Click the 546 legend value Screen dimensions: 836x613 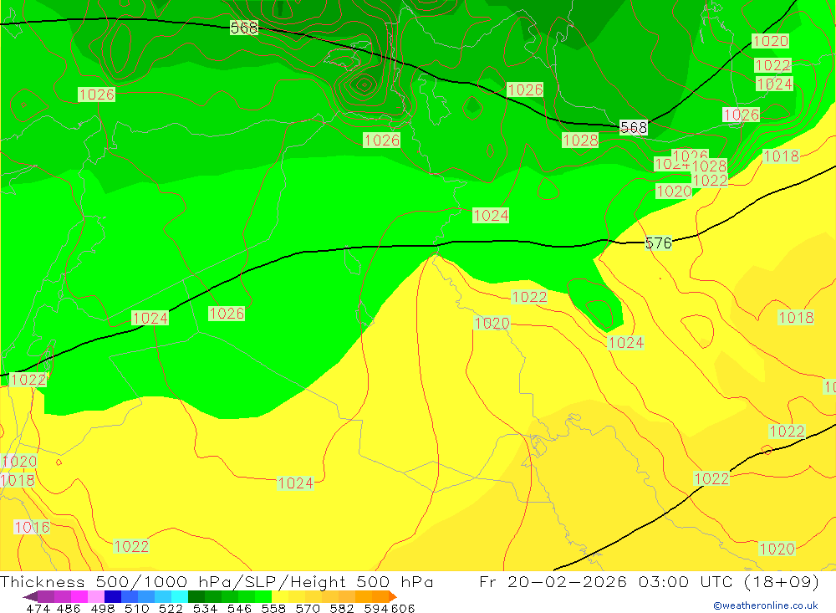coord(239,608)
